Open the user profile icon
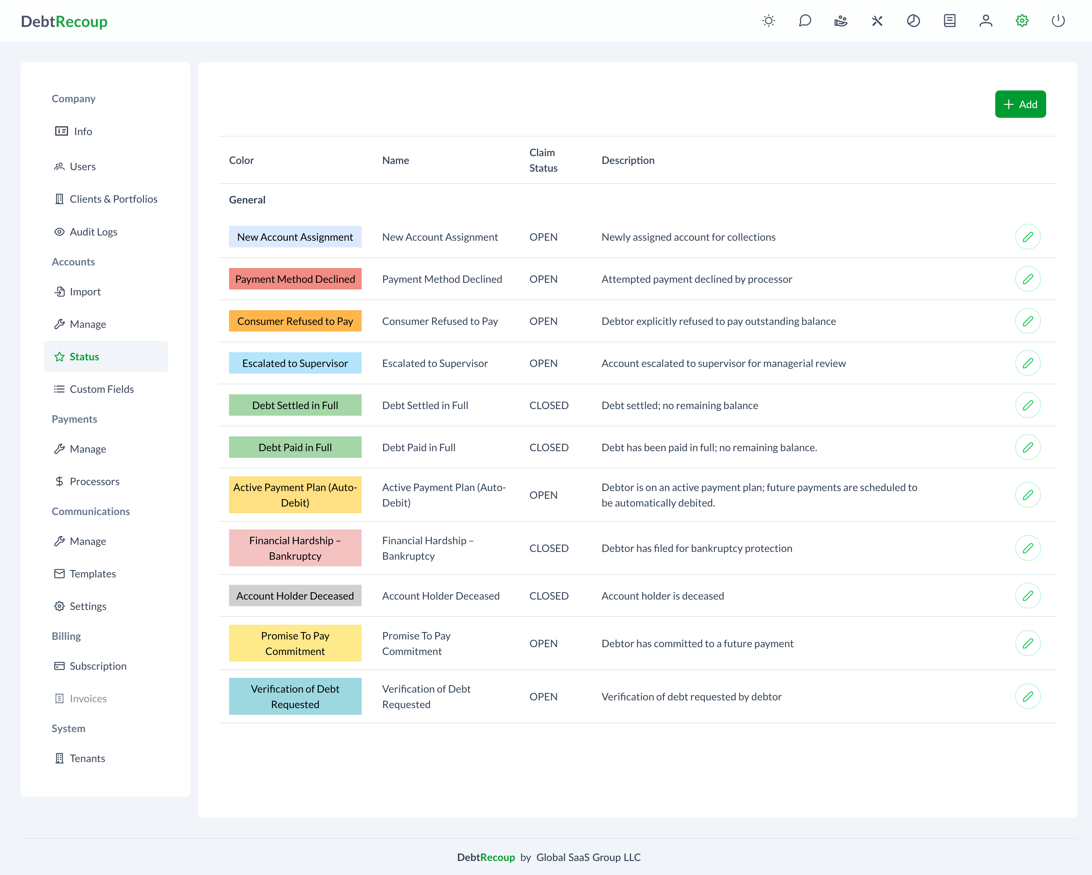Image resolution: width=1092 pixels, height=875 pixels. (986, 21)
